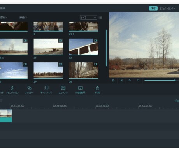
Task: Click the camera badge on clip 36
Action: (x=96, y=64)
